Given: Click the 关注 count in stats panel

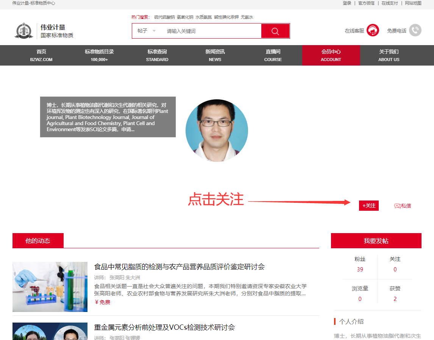Looking at the screenshot, I should [395, 269].
